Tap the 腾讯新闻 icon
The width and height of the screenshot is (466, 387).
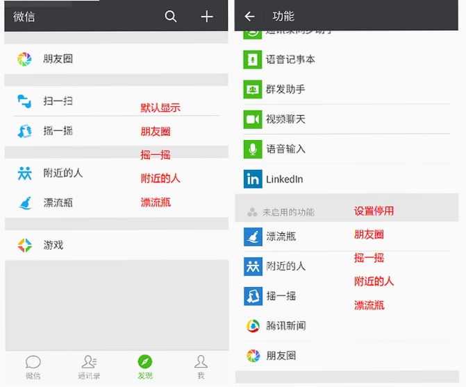coord(253,326)
